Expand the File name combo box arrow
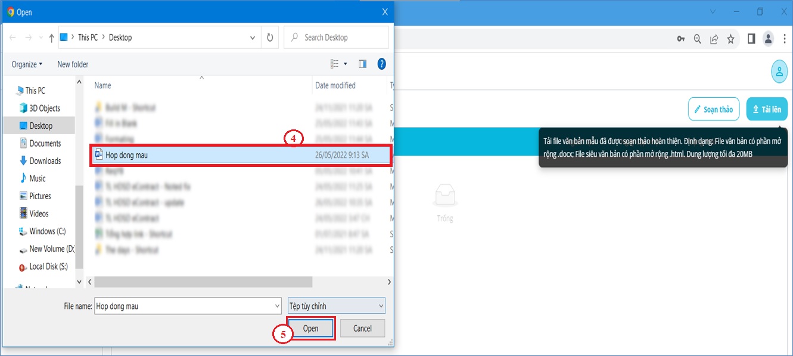This screenshot has height=356, width=793. point(277,306)
